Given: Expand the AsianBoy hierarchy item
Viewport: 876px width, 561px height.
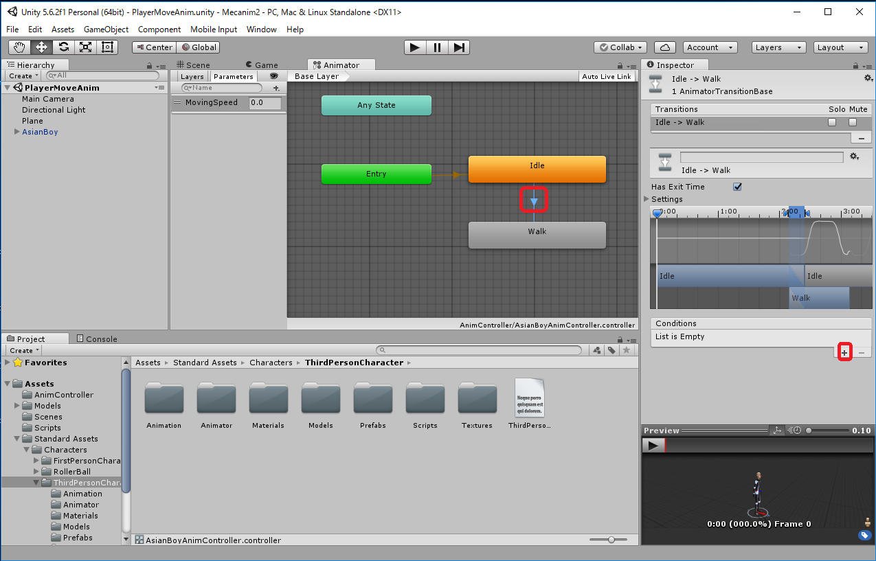Looking at the screenshot, I should (16, 132).
